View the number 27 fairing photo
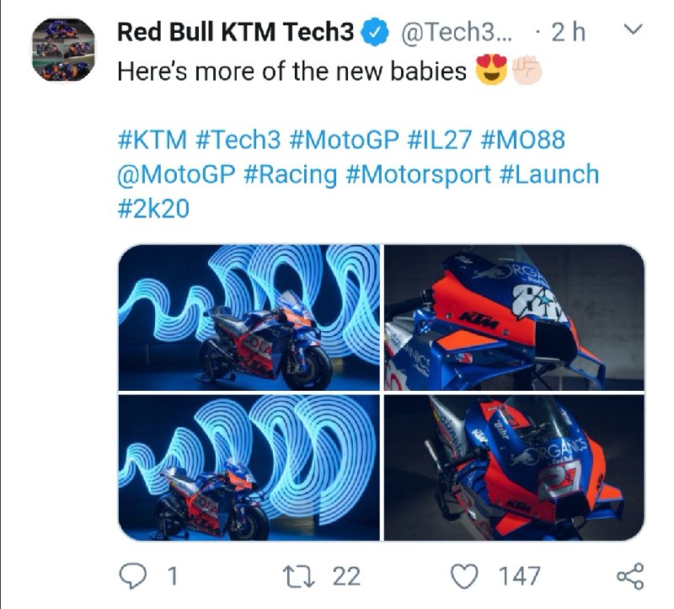Image resolution: width=674 pixels, height=609 pixels. [514, 467]
